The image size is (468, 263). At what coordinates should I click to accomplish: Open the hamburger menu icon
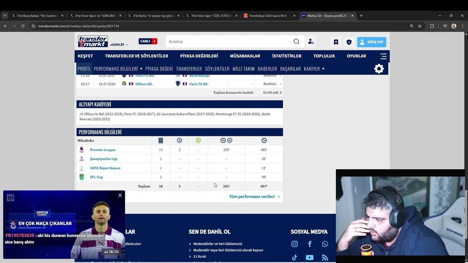[x=384, y=56]
